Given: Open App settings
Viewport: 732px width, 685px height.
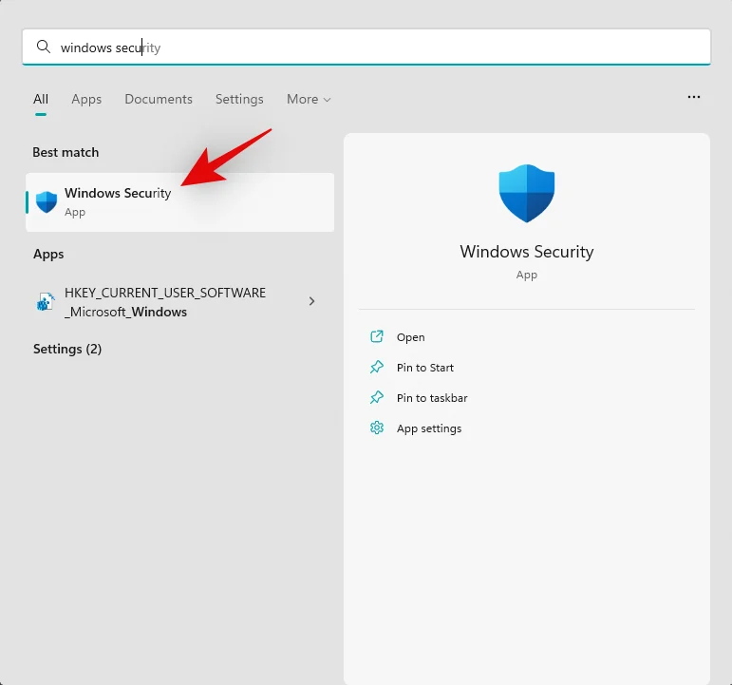Looking at the screenshot, I should (x=429, y=428).
